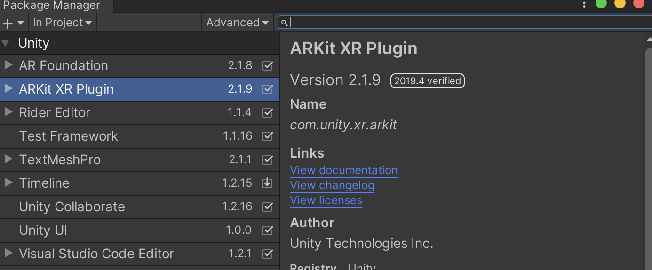Click Unity UI version 1.0.0
Screen dimensions: 652x270
click(239, 230)
